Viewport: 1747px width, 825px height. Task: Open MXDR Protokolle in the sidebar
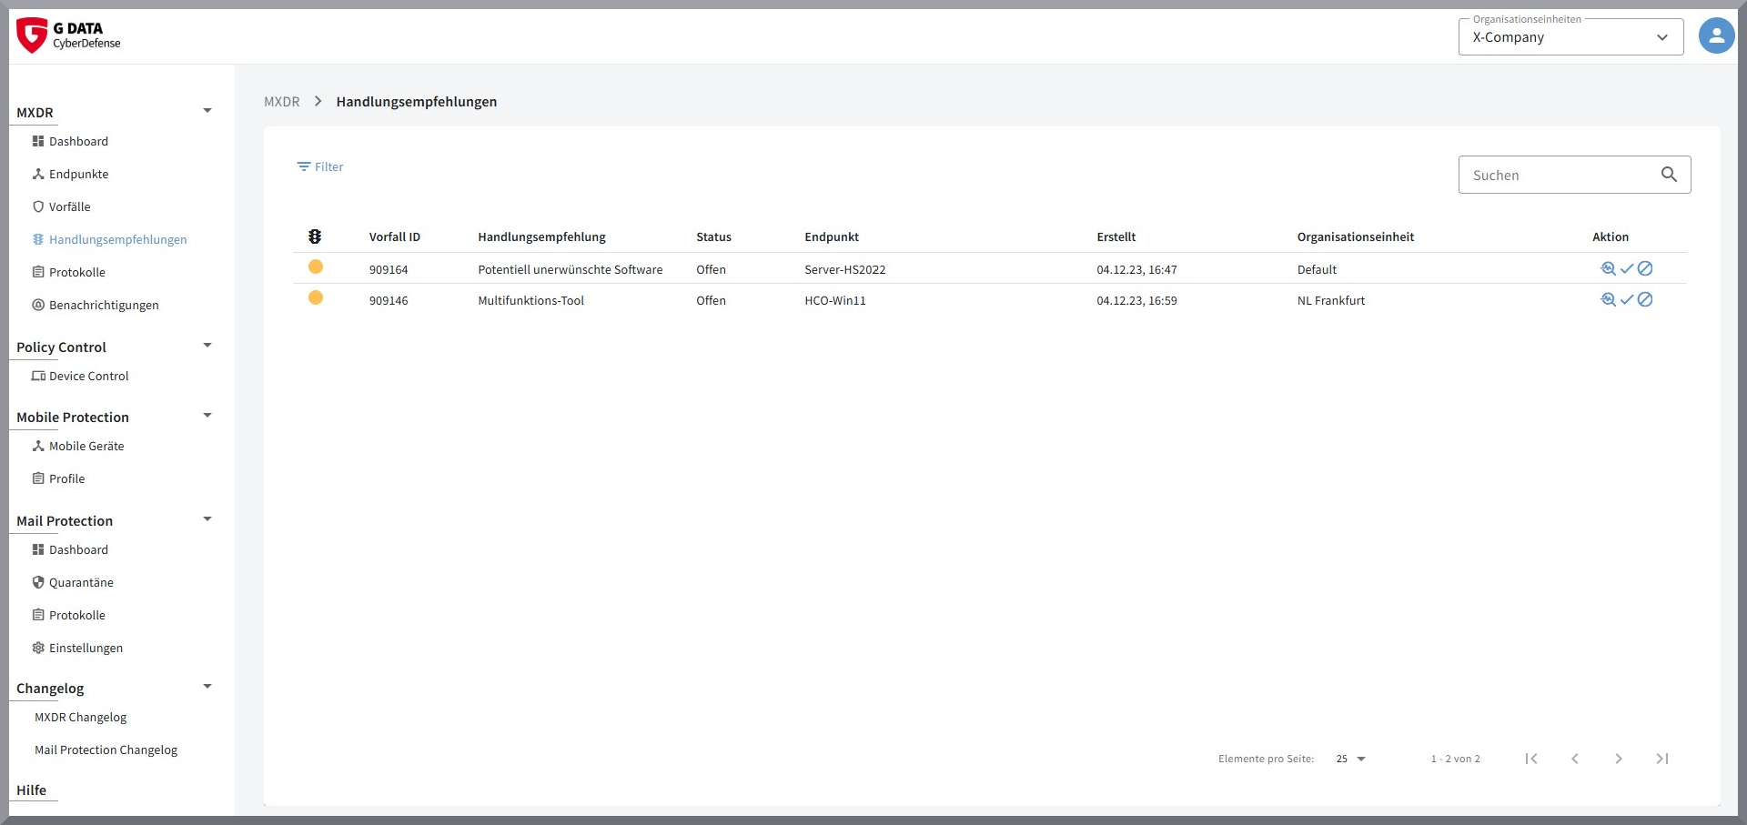[x=69, y=272]
